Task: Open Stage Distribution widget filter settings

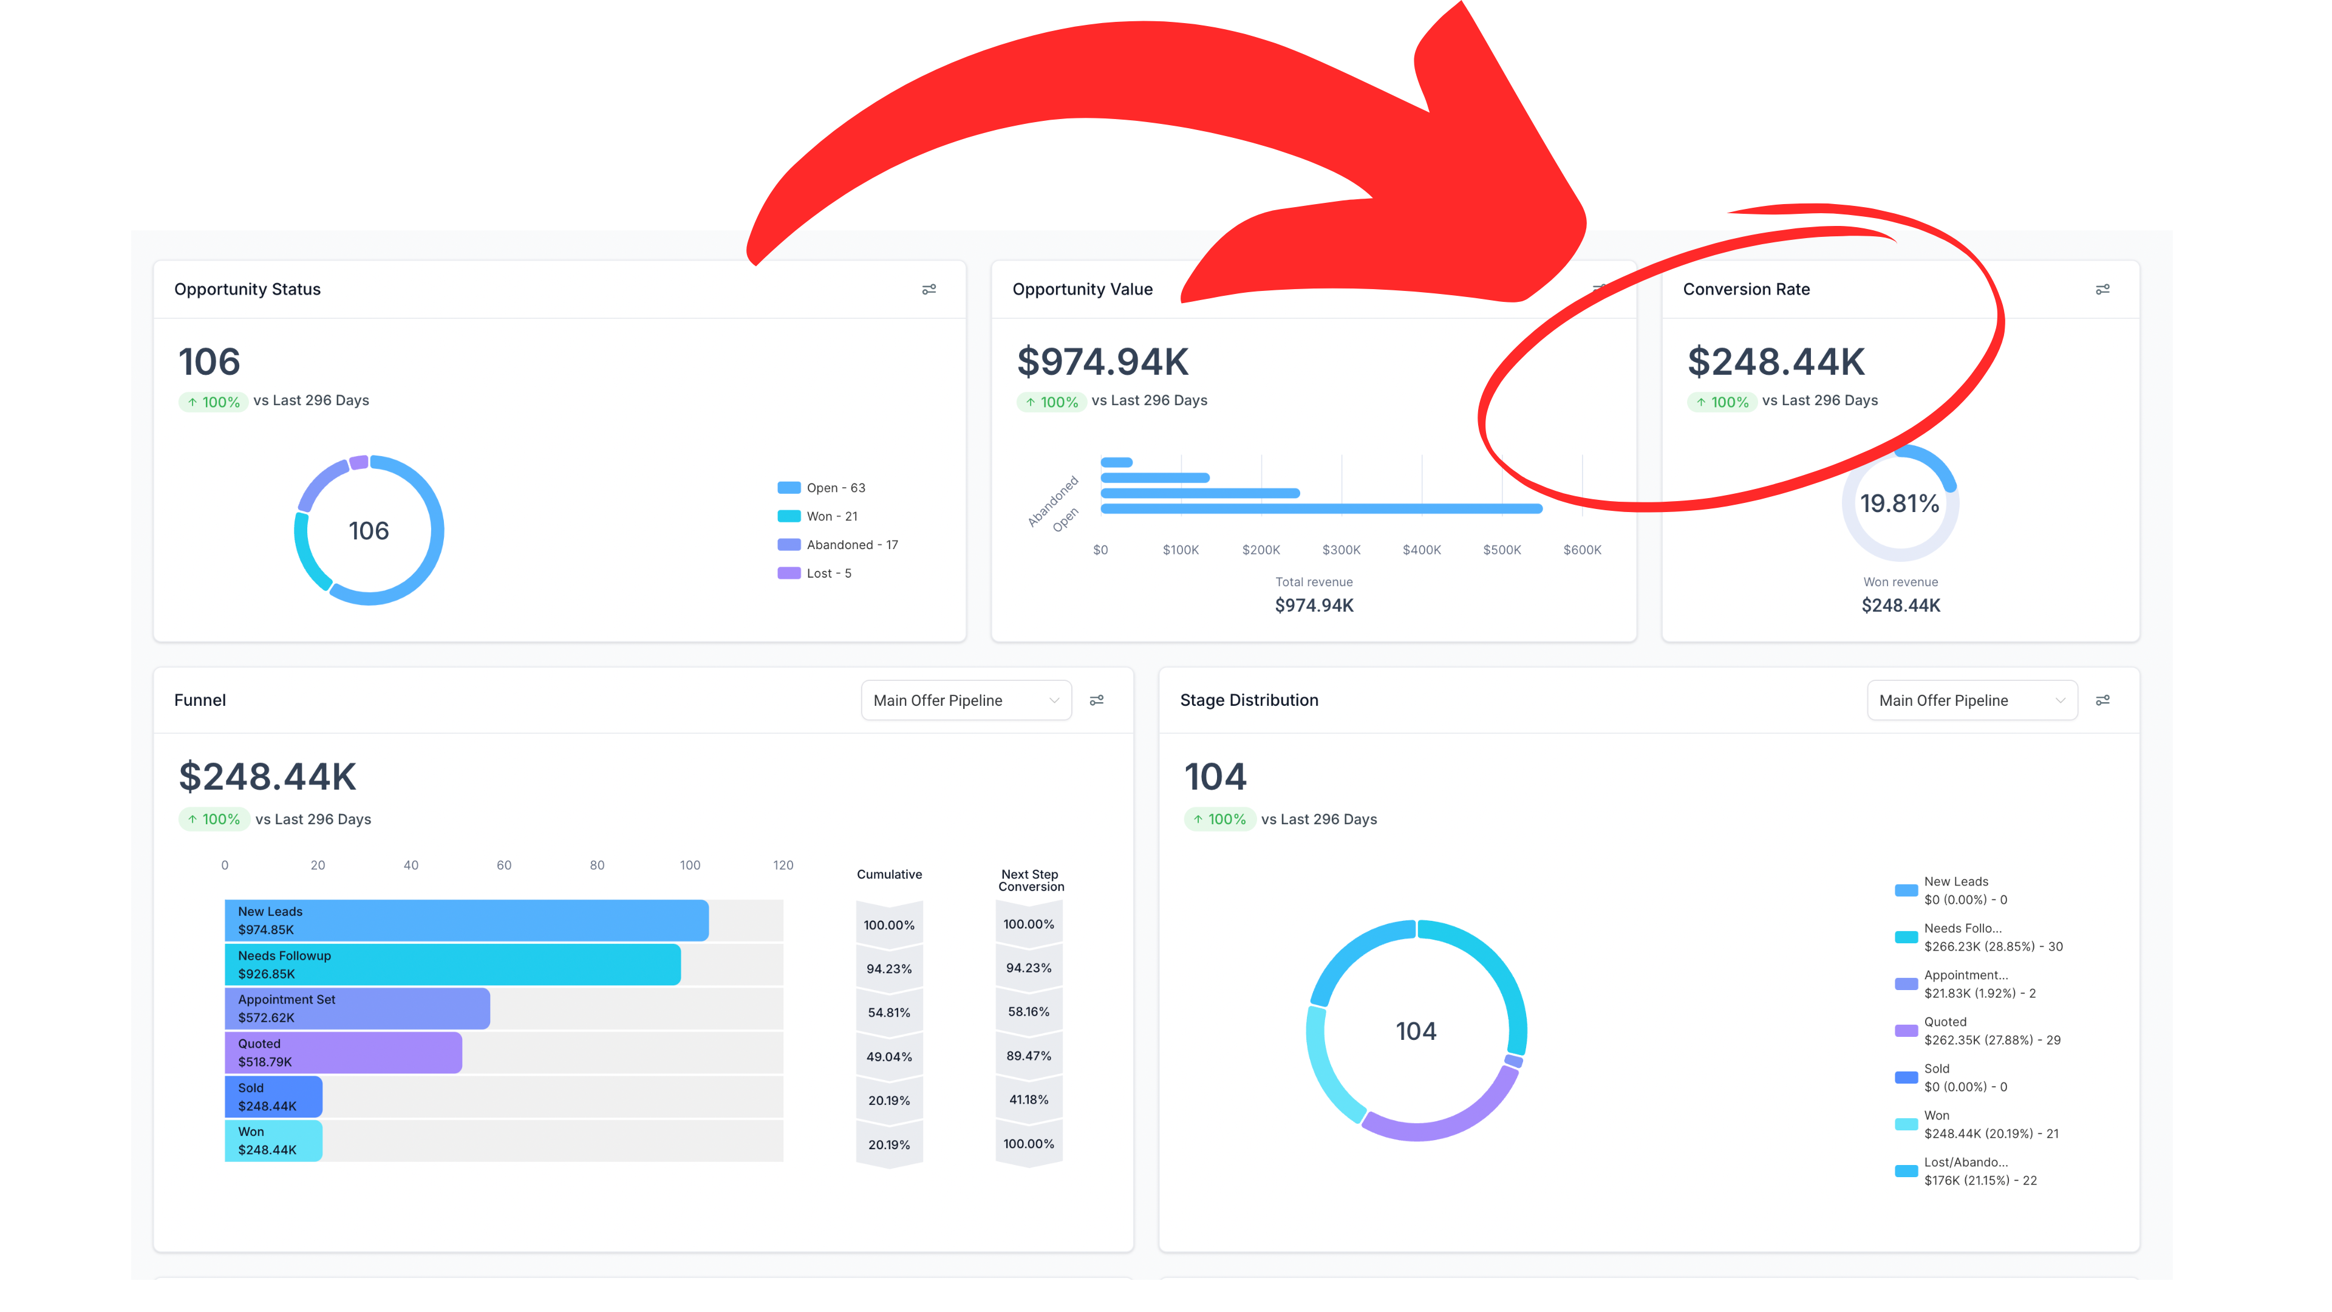Action: tap(2102, 700)
